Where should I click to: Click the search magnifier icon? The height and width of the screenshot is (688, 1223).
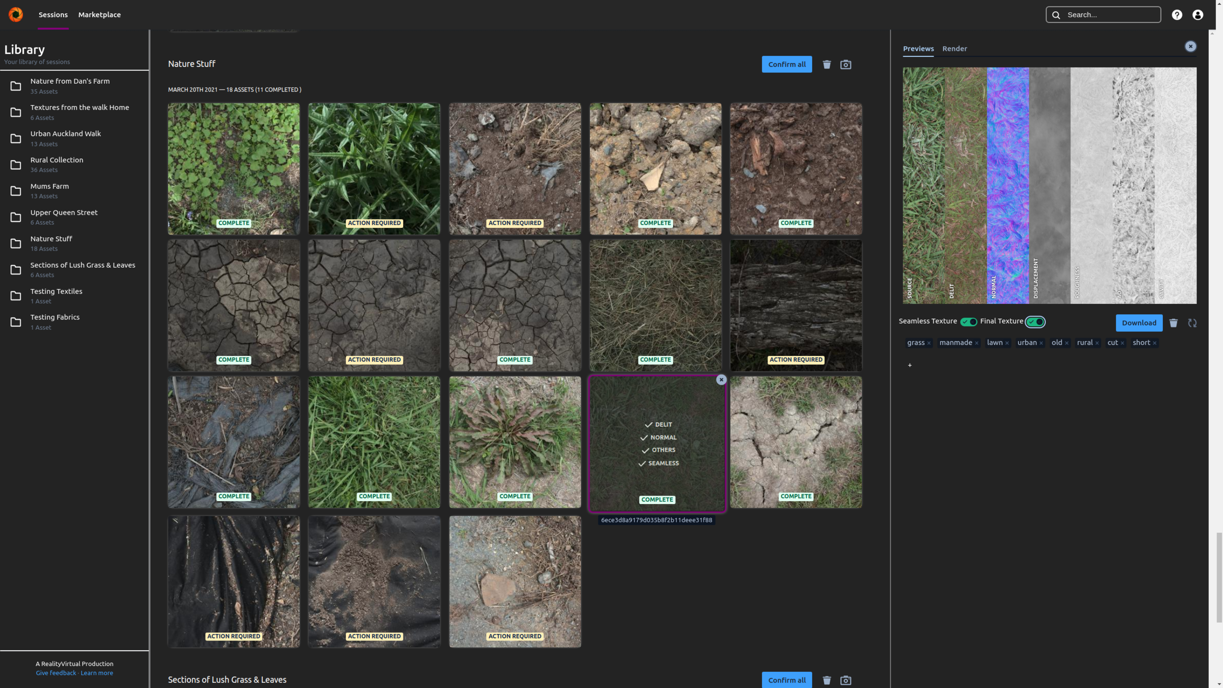1055,14
